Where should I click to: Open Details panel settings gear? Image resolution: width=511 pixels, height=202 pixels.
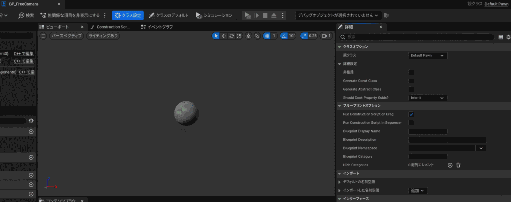[x=508, y=37]
